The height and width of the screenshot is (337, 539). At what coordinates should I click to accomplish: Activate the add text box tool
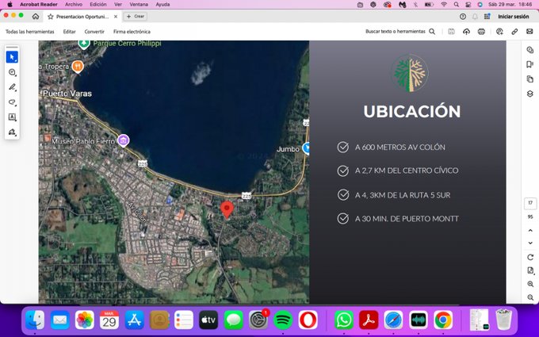[12, 117]
